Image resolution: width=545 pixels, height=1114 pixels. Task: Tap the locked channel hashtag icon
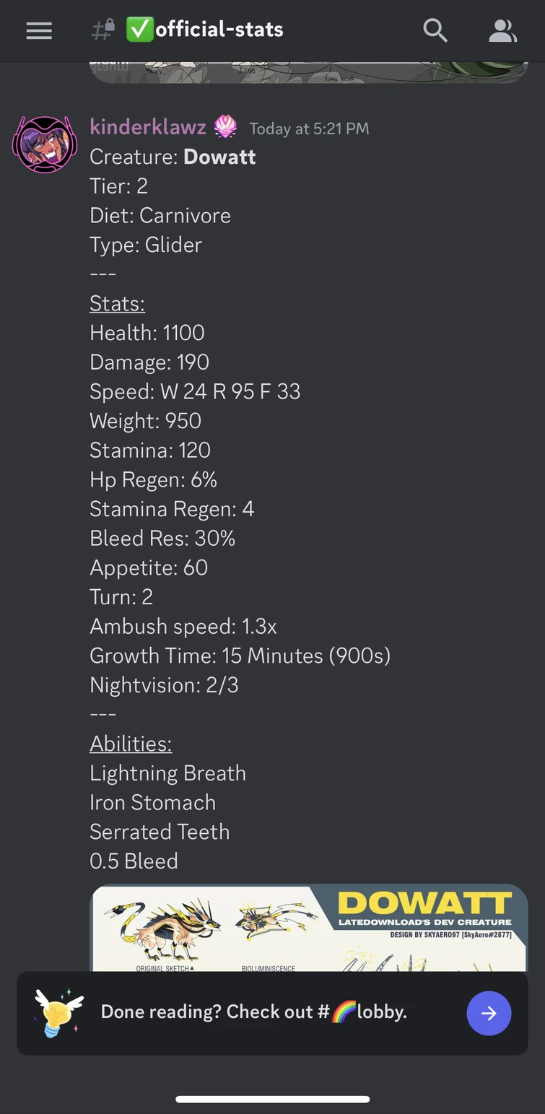pos(103,30)
